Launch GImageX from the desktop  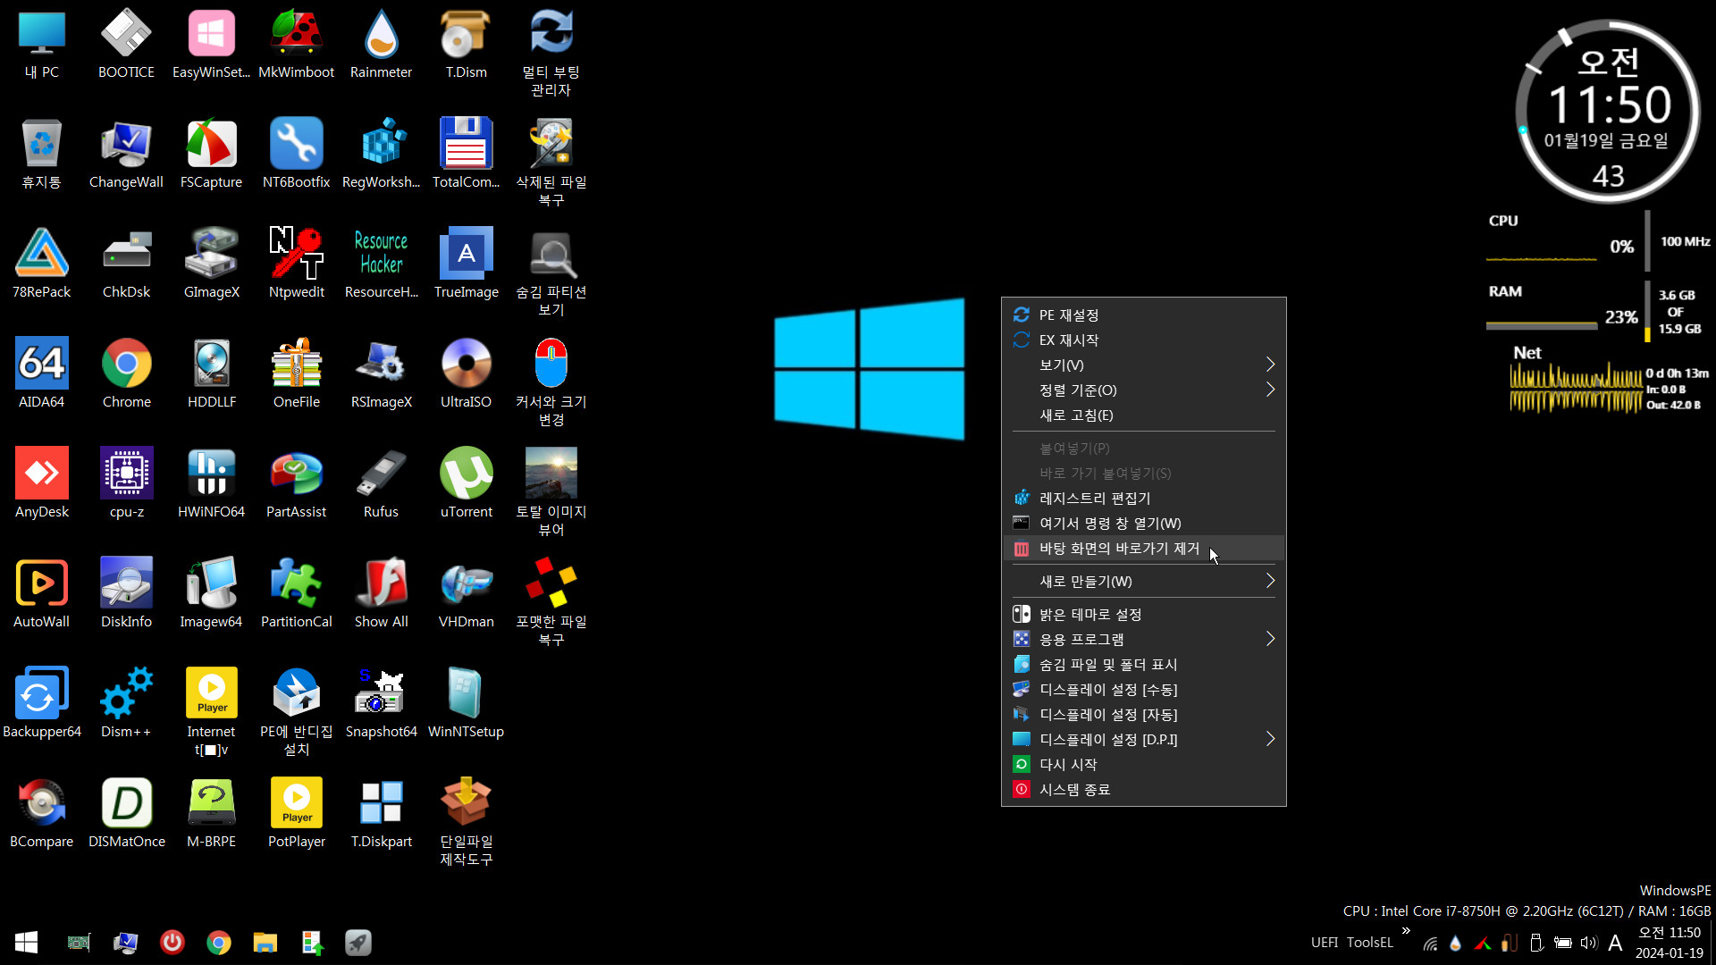coord(211,263)
